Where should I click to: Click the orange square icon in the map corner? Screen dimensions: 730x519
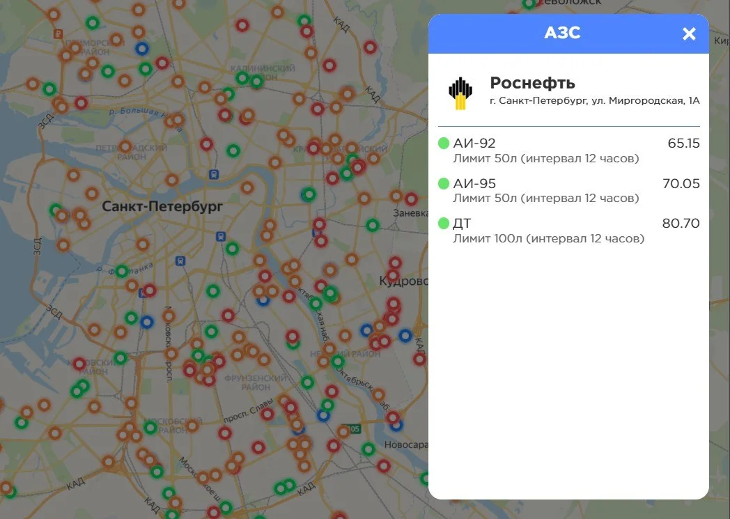point(59,33)
